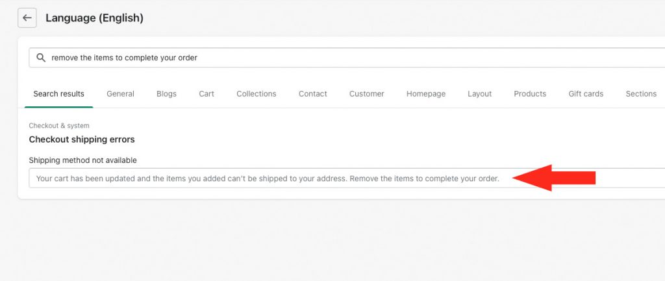The height and width of the screenshot is (281, 665).
Task: Open the Customer tab
Action: click(x=366, y=94)
